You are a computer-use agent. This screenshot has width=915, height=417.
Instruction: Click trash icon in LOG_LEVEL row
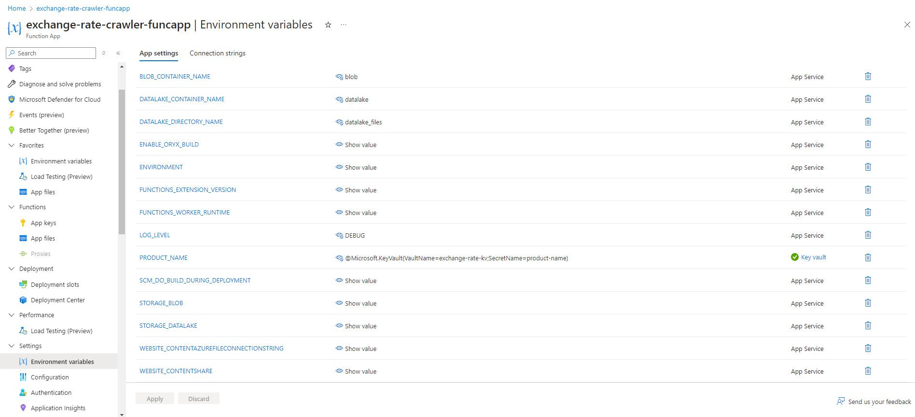click(x=868, y=235)
